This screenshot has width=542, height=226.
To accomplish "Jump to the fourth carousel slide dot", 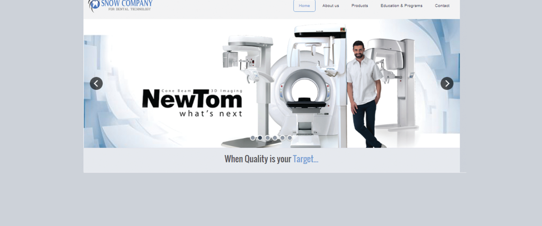I will [x=275, y=138].
